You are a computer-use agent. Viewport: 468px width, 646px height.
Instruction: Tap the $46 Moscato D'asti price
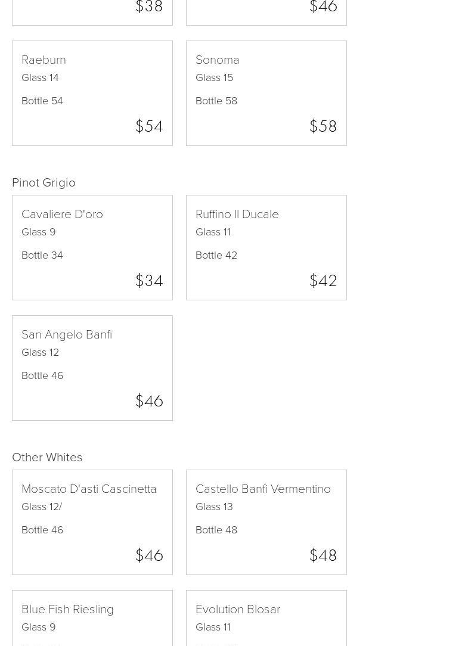click(x=149, y=555)
